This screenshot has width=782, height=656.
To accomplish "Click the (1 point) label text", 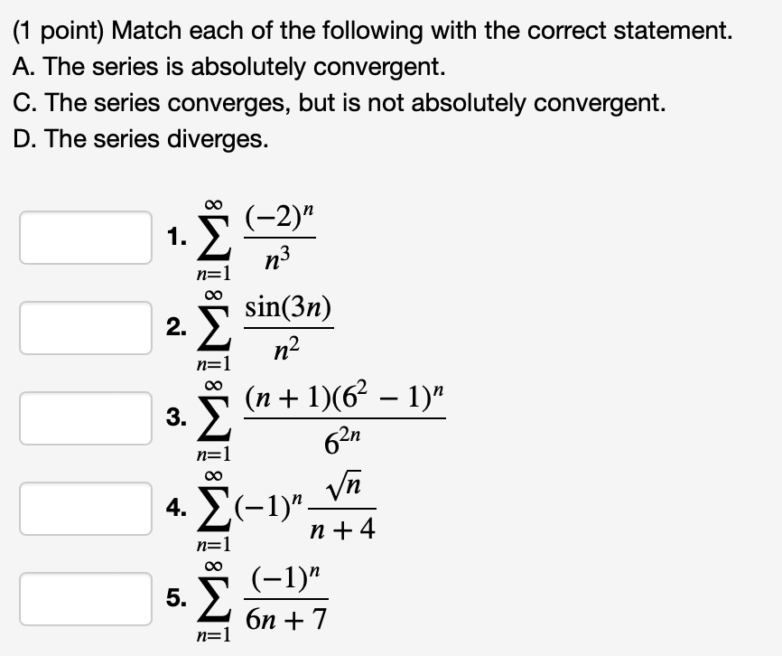I will tap(50, 30).
